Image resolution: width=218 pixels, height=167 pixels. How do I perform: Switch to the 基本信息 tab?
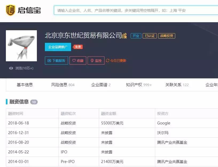coord(25,85)
